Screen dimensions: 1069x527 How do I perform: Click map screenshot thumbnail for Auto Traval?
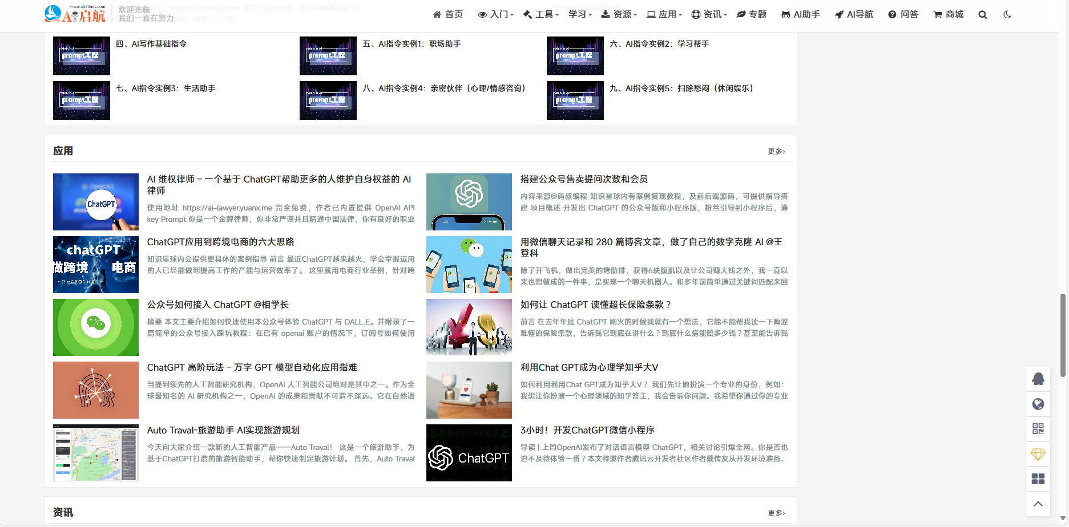(x=96, y=453)
